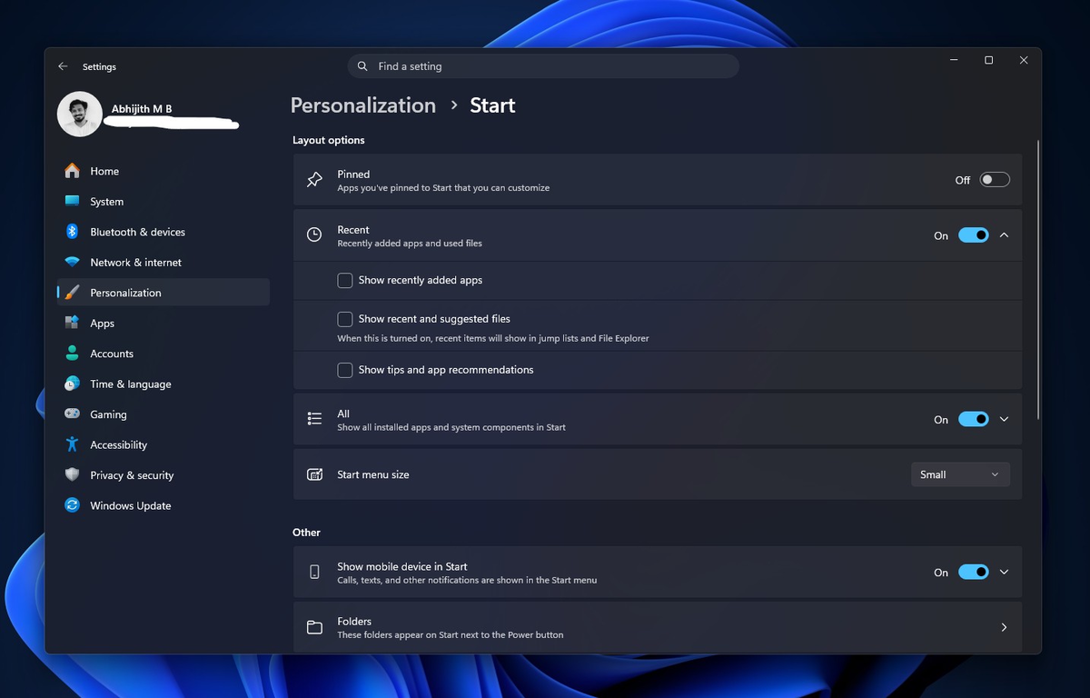The height and width of the screenshot is (698, 1090).
Task: Check Show recent and suggested files
Action: point(345,319)
